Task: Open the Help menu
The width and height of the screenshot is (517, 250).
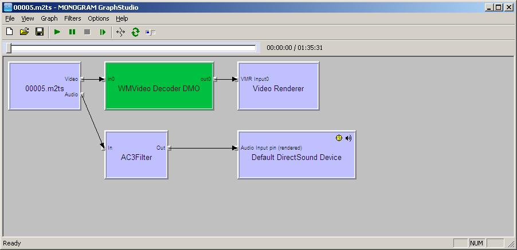Action: pos(122,18)
